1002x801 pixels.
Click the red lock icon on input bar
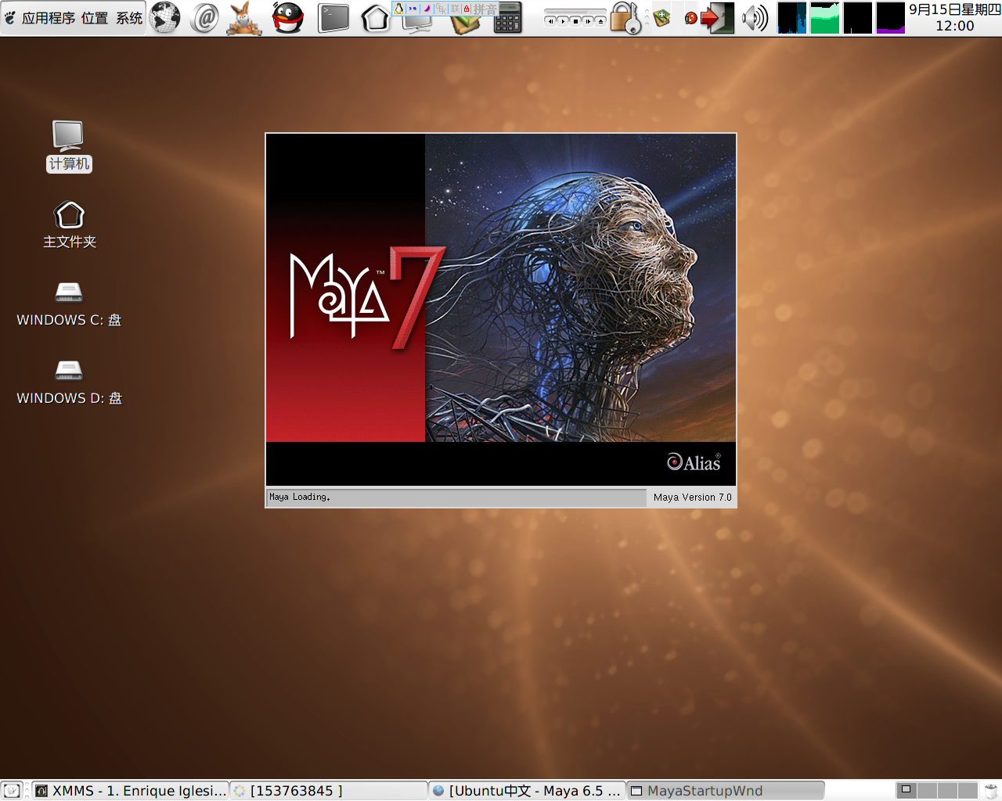tap(467, 9)
